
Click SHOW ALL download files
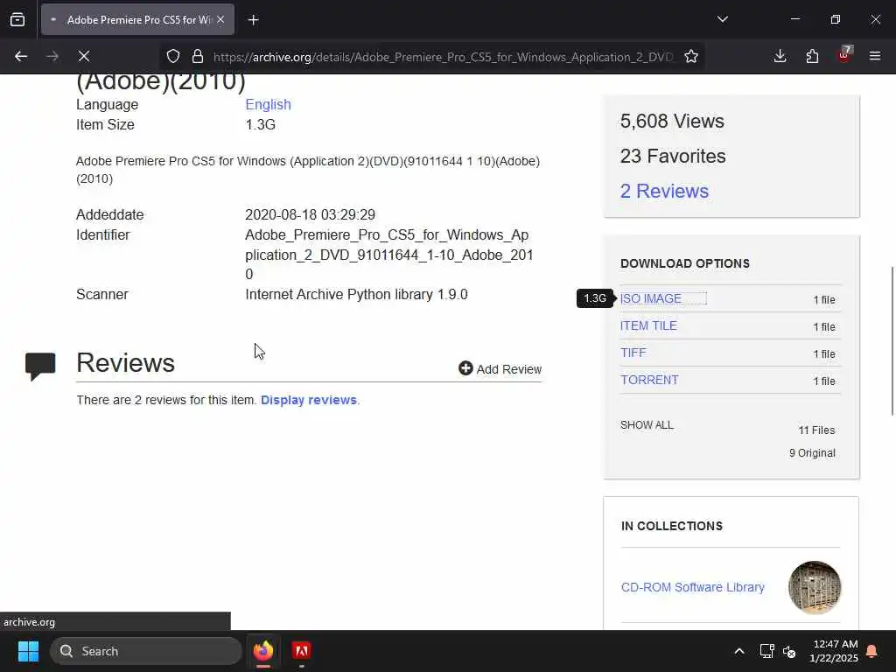[647, 425]
